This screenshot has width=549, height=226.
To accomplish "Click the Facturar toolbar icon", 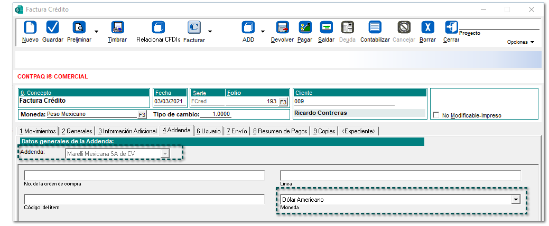I will 194,27.
